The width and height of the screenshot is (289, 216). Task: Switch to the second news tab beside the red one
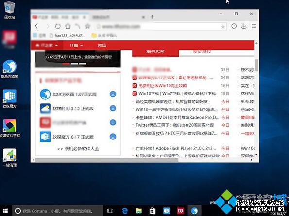tap(202, 51)
